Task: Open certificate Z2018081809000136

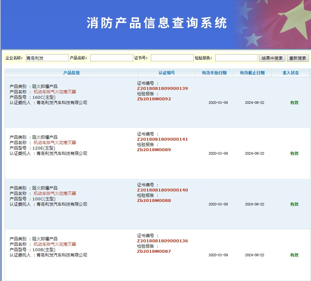Action: pos(162,241)
